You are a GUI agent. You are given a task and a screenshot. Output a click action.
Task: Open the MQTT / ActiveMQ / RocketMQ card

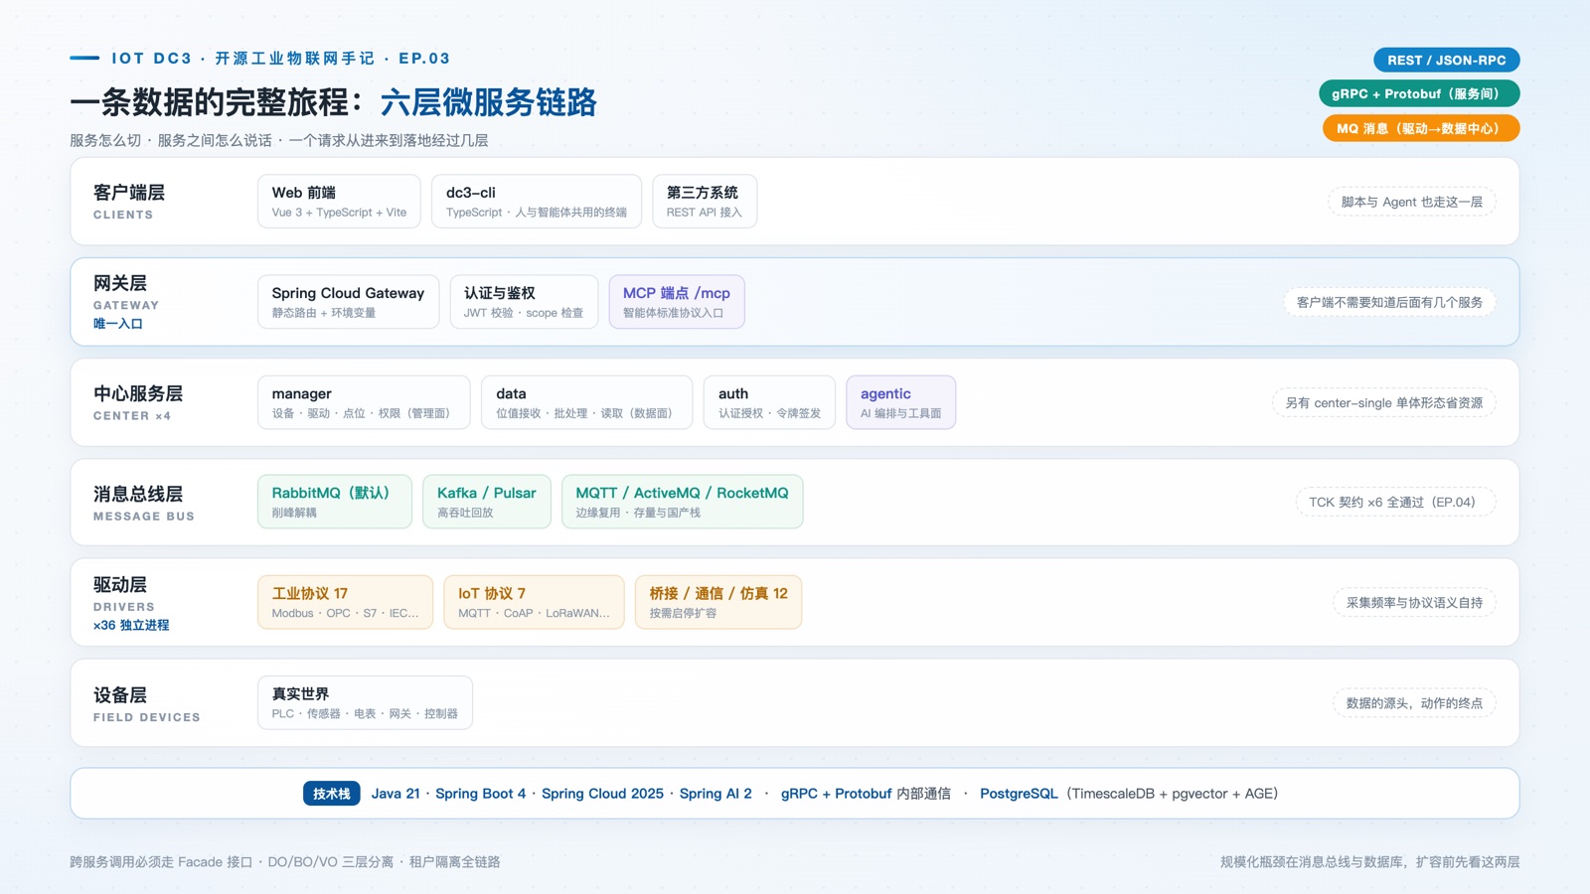[x=683, y=502]
